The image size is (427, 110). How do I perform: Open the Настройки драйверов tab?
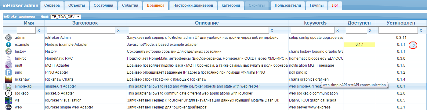tap(193, 5)
